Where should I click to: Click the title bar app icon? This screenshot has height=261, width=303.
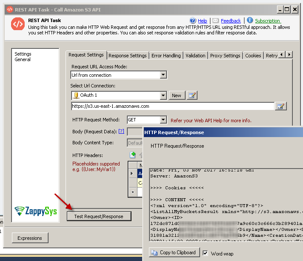click(10, 9)
